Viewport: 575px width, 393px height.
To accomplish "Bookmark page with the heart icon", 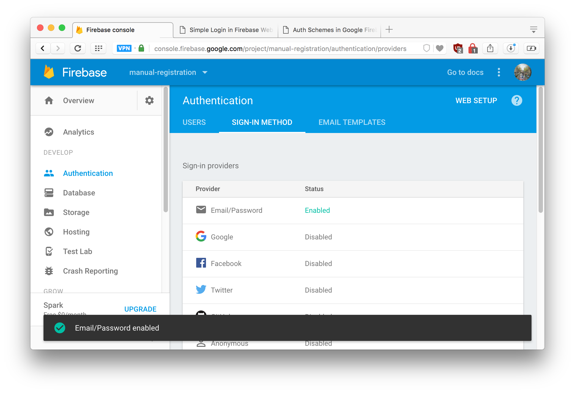I will pyautogui.click(x=440, y=48).
